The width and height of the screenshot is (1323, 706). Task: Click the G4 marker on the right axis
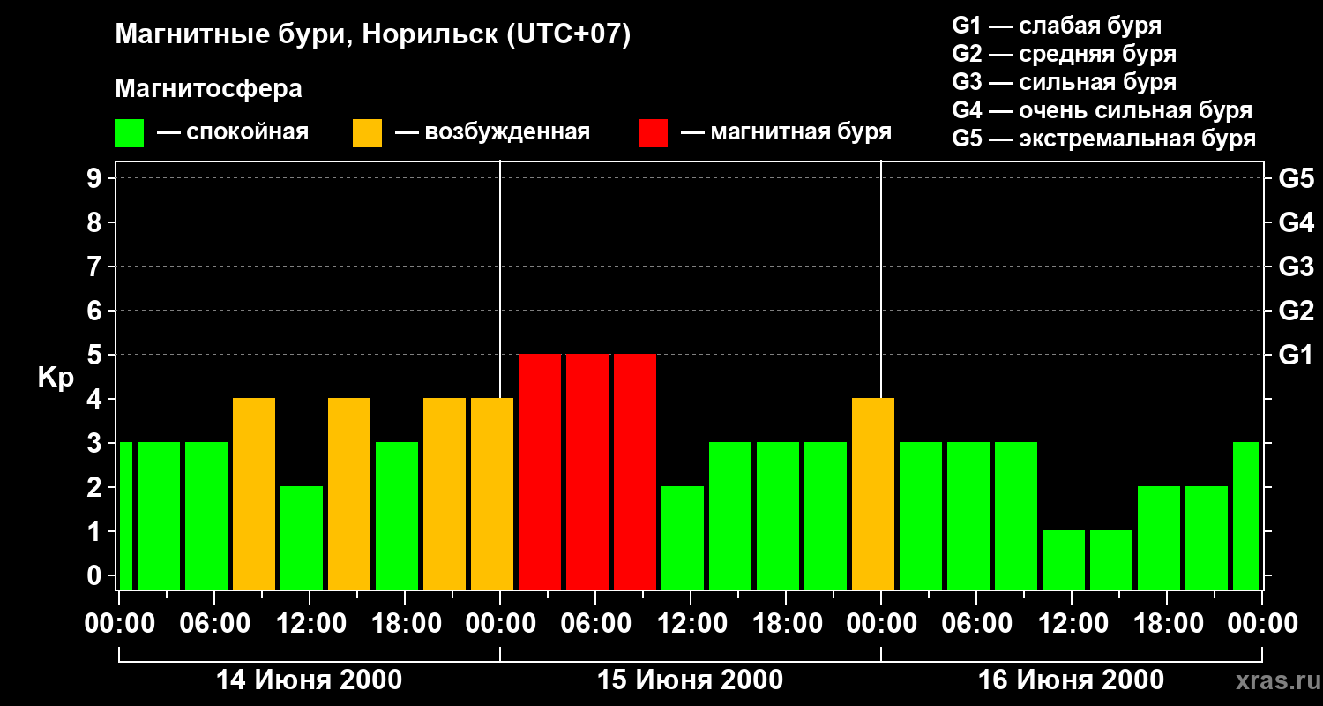tap(1297, 222)
